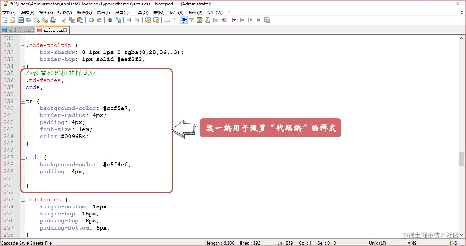Fold the code rule starting line 247
The width and height of the screenshot is (466, 246).
23,157
